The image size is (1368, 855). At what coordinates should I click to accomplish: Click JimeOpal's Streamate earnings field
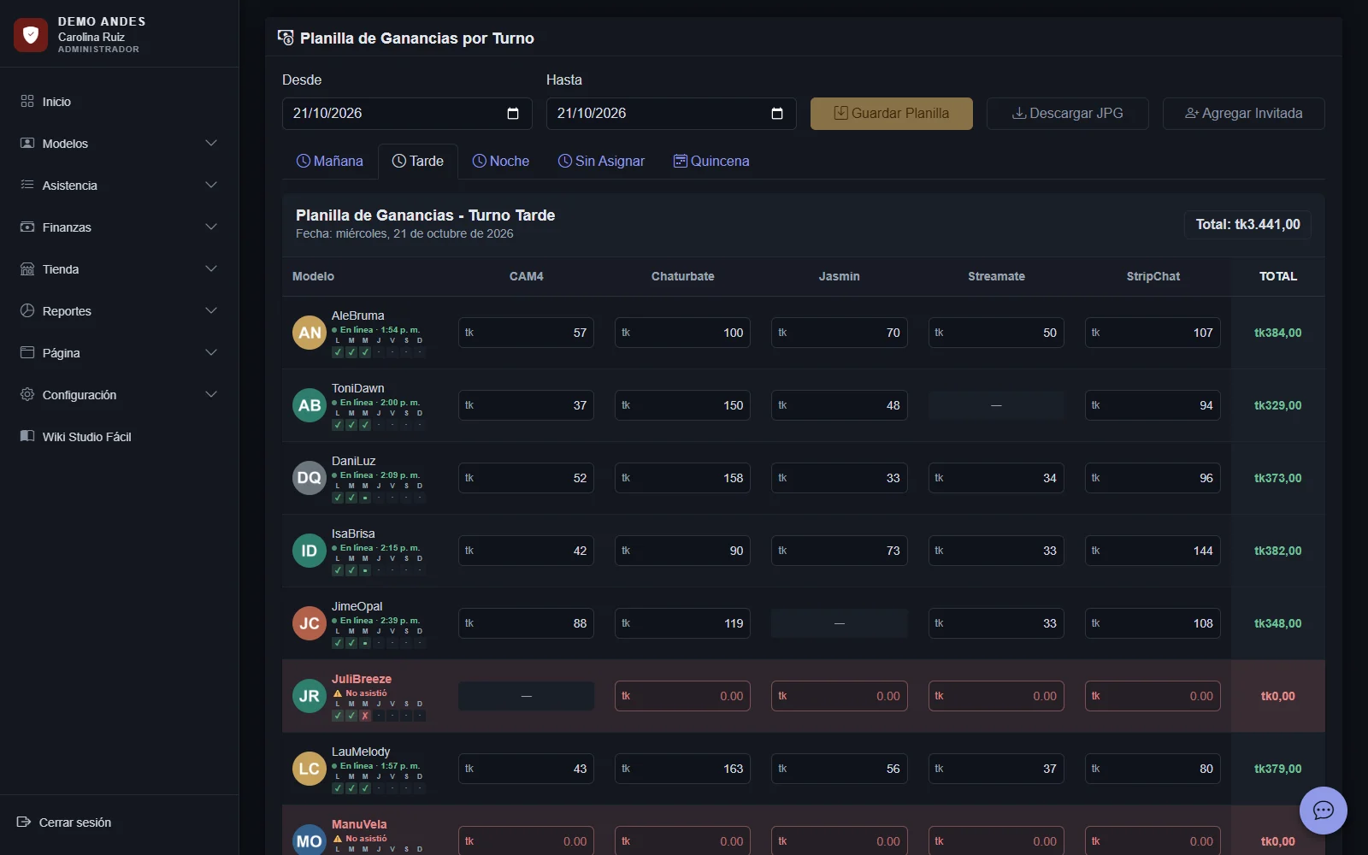click(x=996, y=623)
